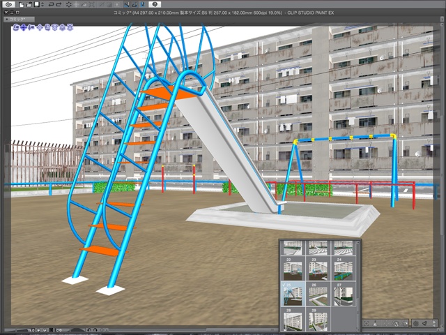Undo the last action
Image resolution: width=446 pixels, height=335 pixels.
pos(51,5)
